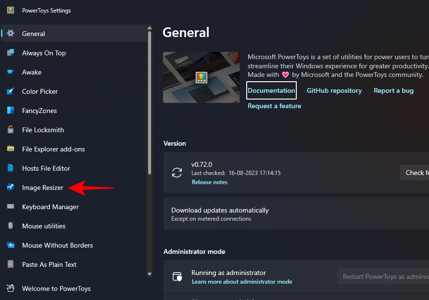Open Paste As Plain Text settings
This screenshot has height=300, width=429.
[49, 264]
